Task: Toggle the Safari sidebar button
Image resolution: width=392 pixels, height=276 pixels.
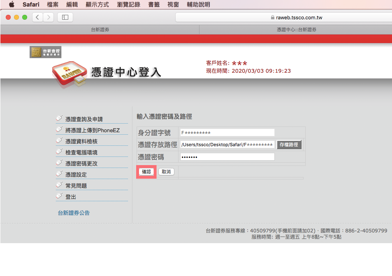Action: [65, 17]
